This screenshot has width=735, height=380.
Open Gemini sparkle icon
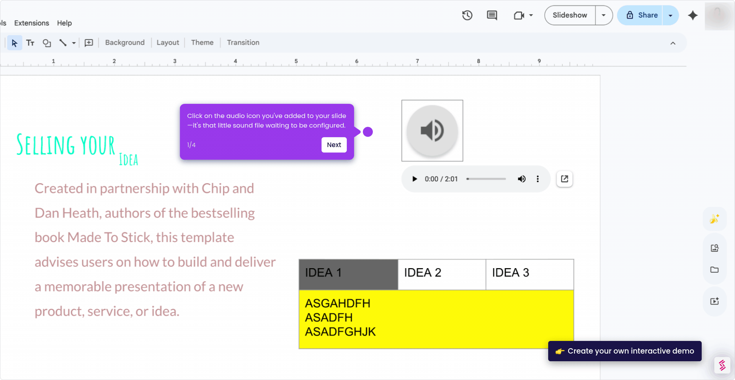[693, 15]
